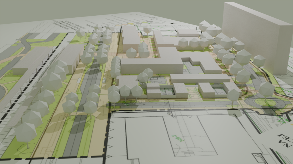Click the green "300-7" plot label
This screenshot has height=164, width=293.
click(178, 139)
